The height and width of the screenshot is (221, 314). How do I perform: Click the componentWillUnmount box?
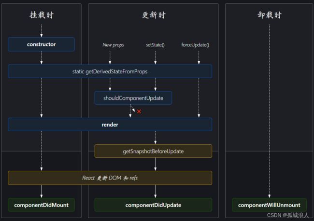tap(269, 205)
